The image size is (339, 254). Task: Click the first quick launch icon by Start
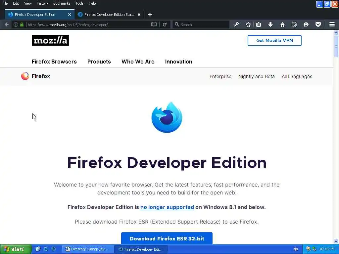click(x=38, y=249)
